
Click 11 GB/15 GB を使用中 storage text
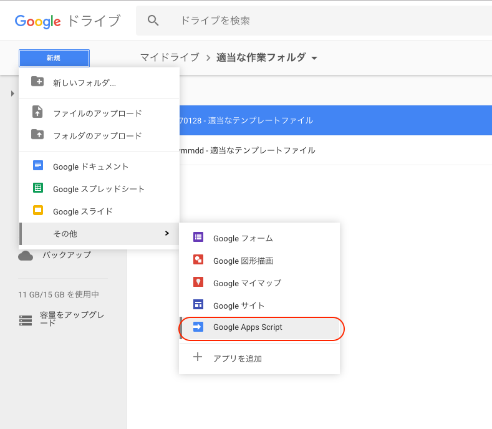59,294
